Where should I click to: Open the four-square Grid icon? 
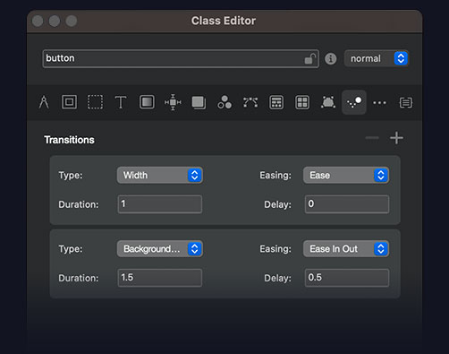(x=302, y=102)
